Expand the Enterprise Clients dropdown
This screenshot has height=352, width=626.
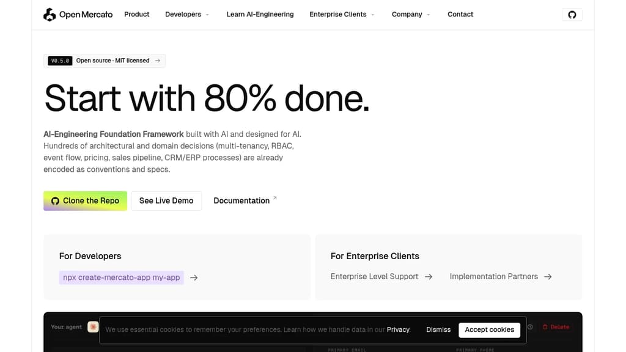click(x=342, y=15)
